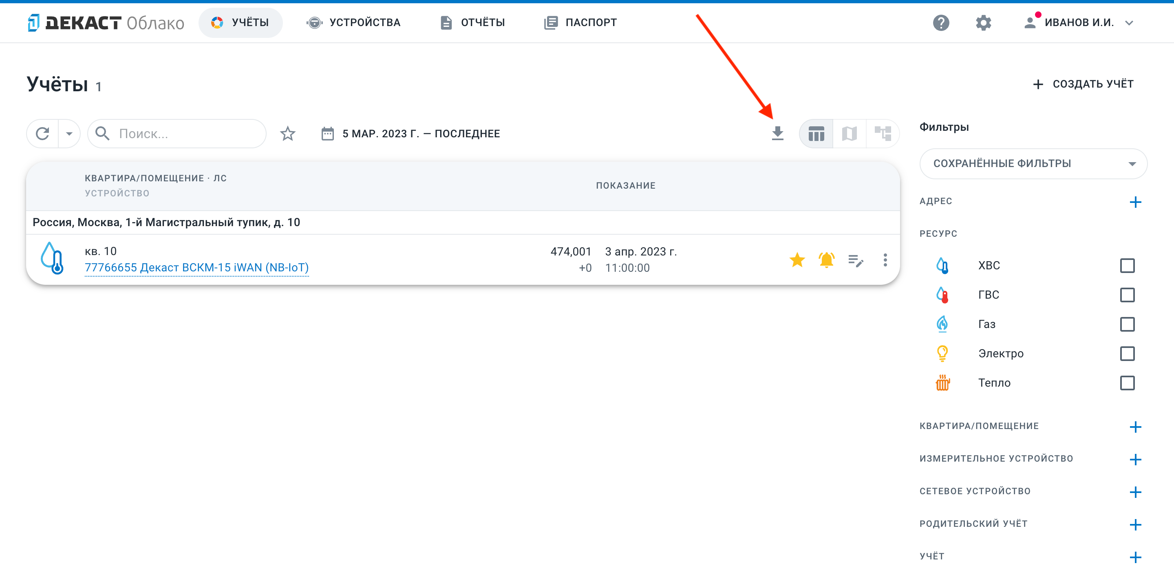
Task: Open the Устройства tab
Action: pos(353,22)
